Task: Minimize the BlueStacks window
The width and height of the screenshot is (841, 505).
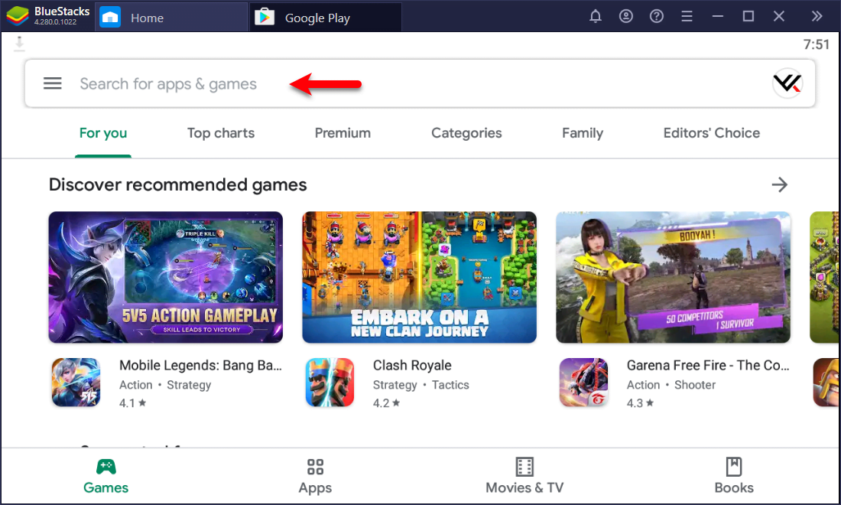Action: (718, 17)
